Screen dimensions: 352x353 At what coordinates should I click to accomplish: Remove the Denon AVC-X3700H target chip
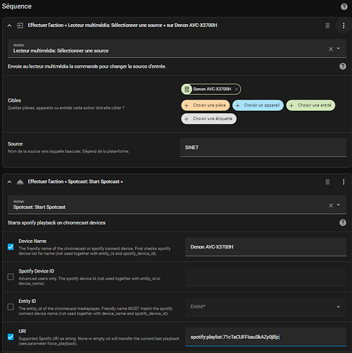click(x=236, y=89)
